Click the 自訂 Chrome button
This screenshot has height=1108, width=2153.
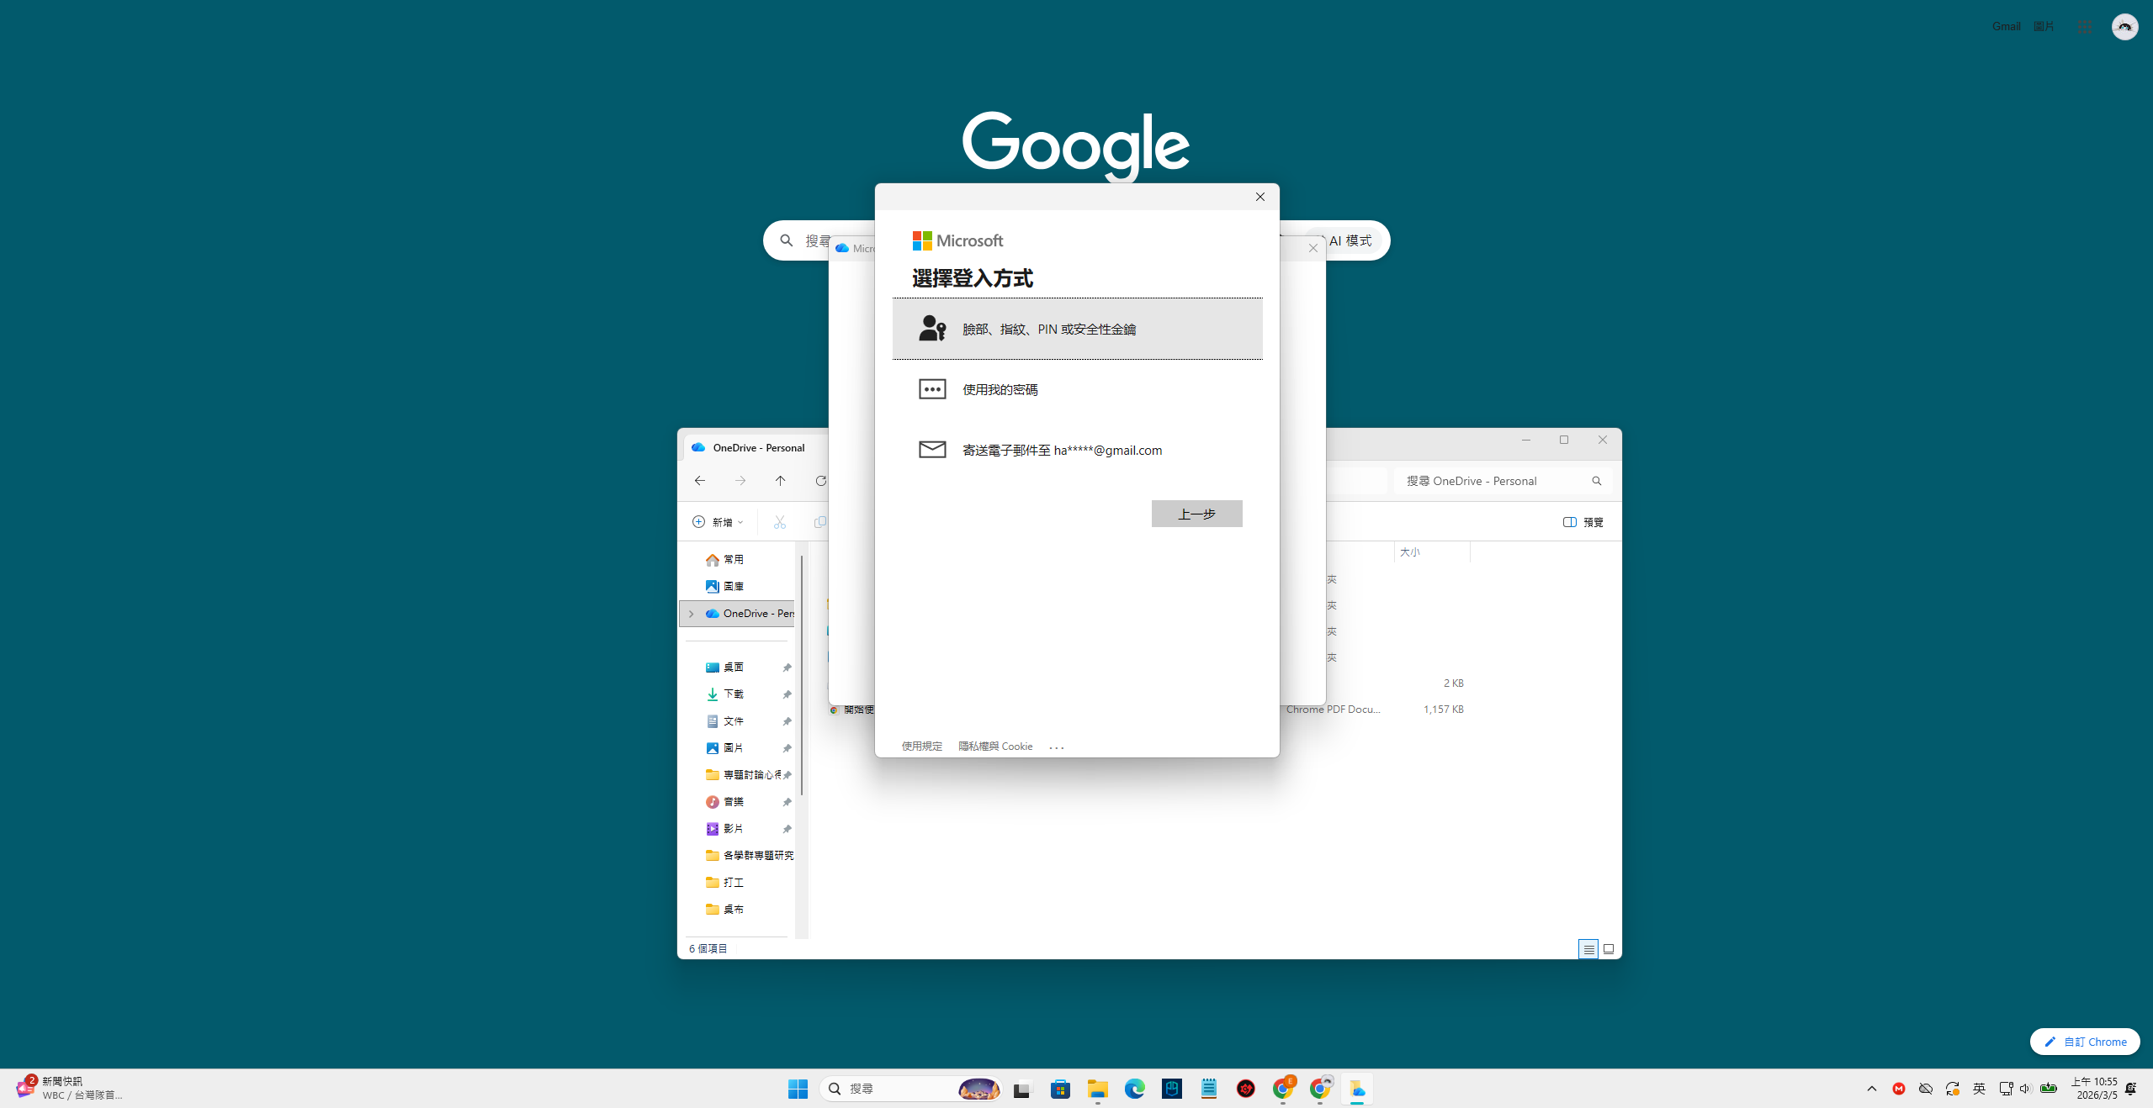tap(2085, 1042)
